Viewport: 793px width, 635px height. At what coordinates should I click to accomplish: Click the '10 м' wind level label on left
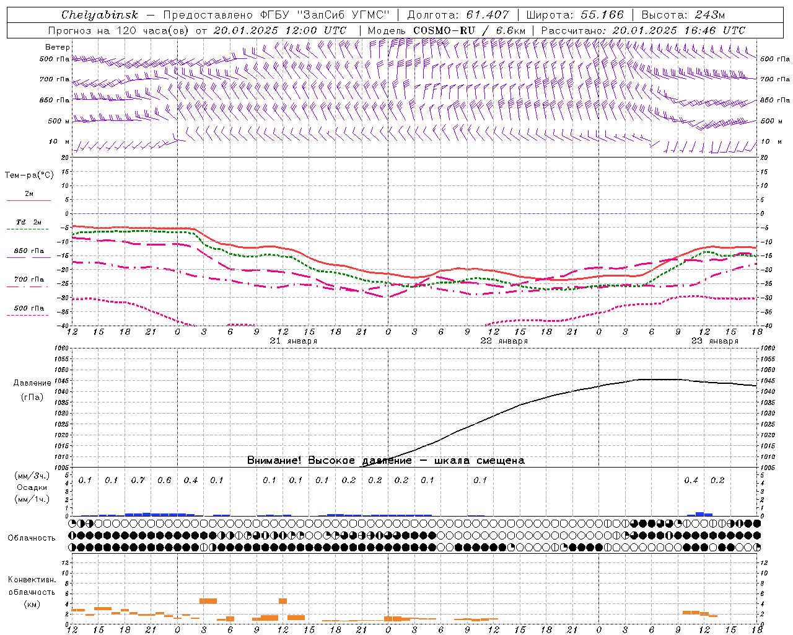pos(59,141)
